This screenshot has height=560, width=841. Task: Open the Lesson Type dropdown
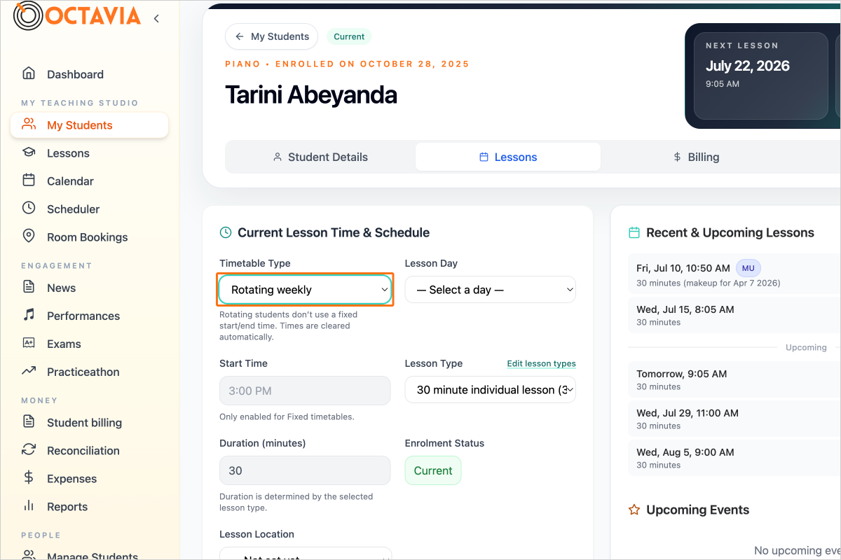(x=491, y=389)
